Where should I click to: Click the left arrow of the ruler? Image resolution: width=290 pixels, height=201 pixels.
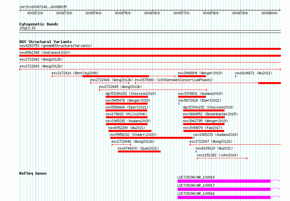tap(20, 10)
